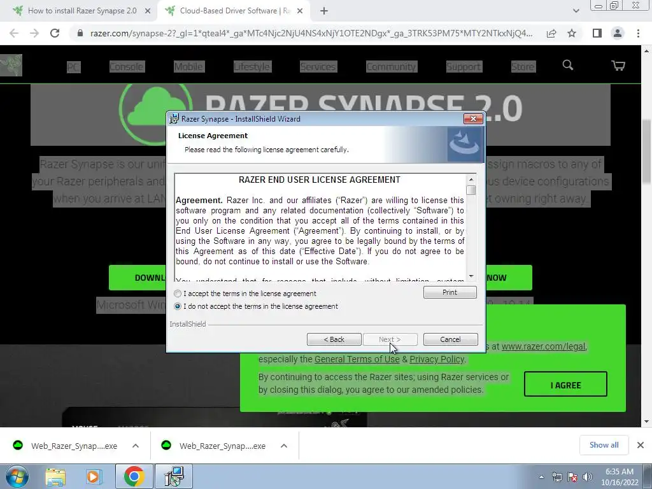Share this page icon

tap(551, 33)
